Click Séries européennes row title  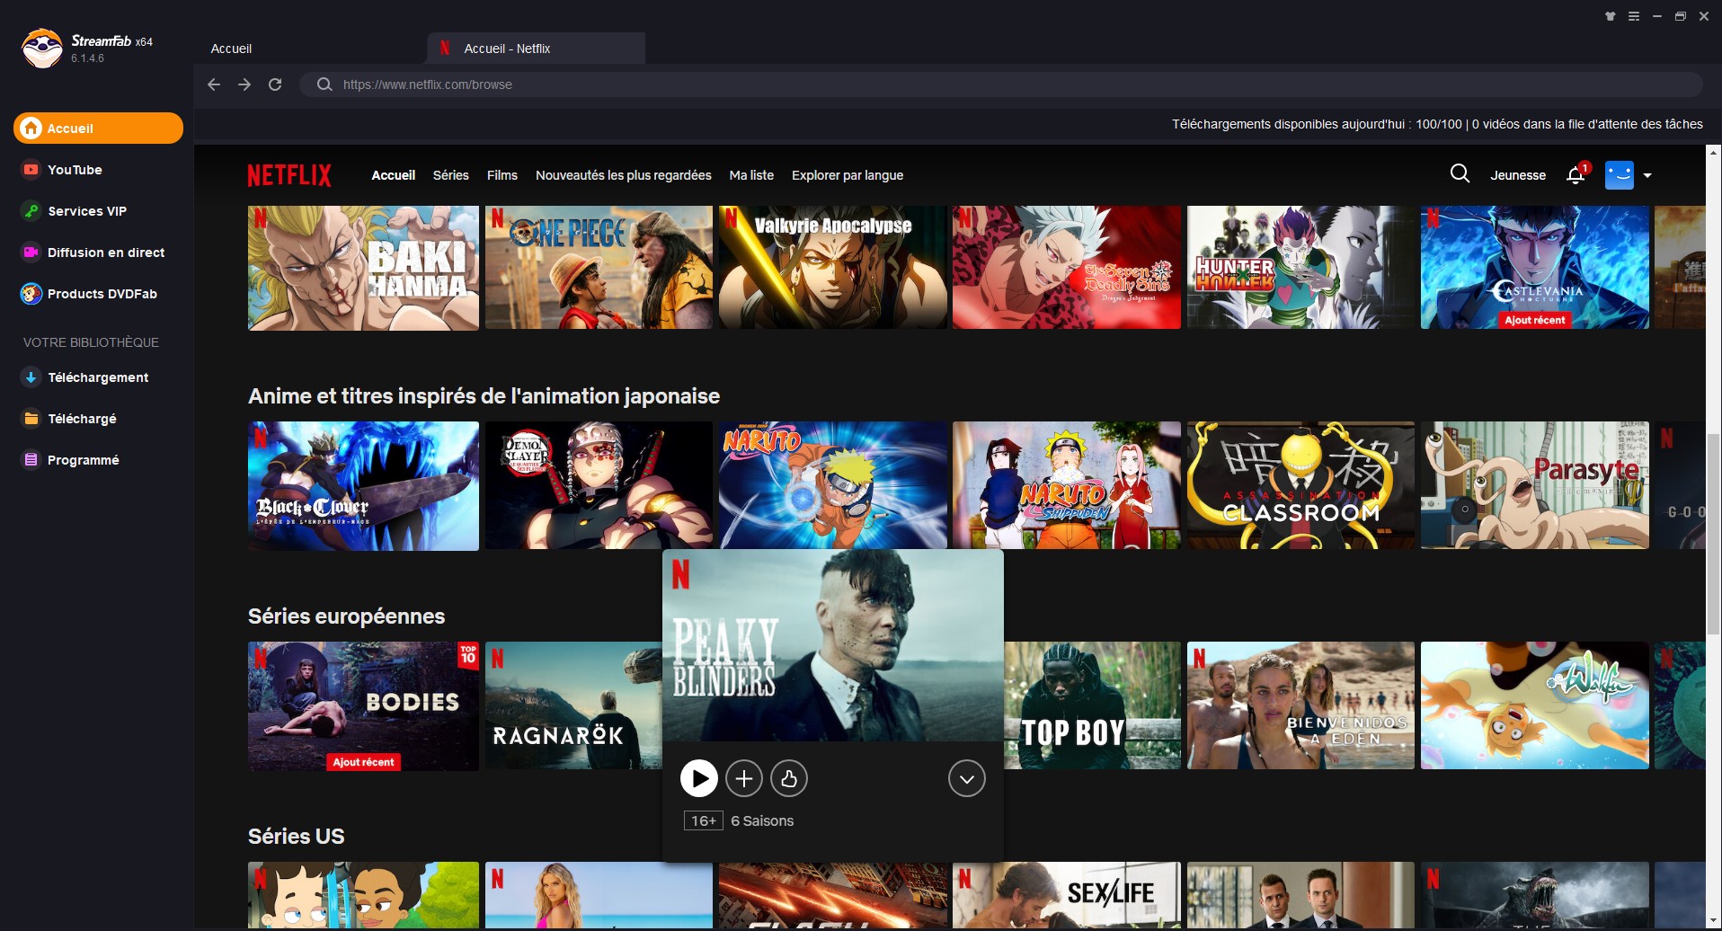tap(346, 616)
